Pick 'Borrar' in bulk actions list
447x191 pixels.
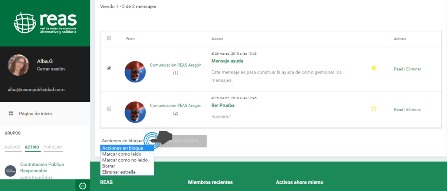pyautogui.click(x=108, y=166)
